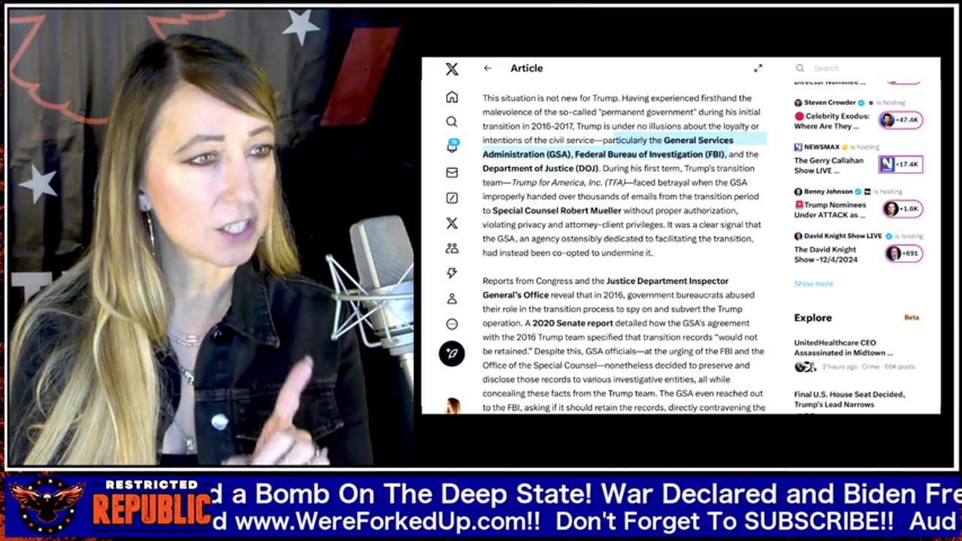962x541 pixels.
Task: Open the Home feed icon
Action: (452, 97)
